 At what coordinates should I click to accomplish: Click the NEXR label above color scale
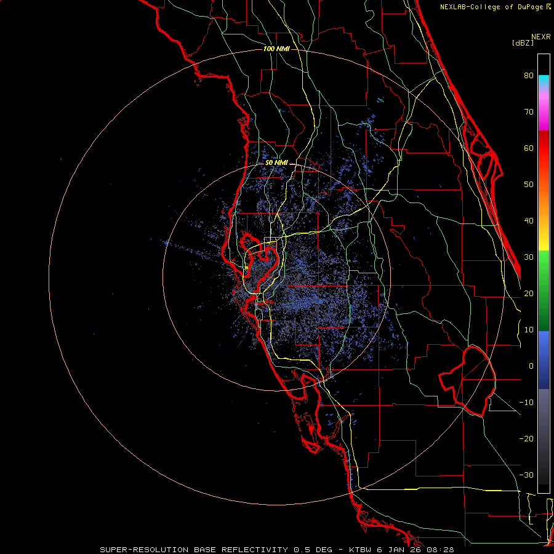tap(541, 37)
